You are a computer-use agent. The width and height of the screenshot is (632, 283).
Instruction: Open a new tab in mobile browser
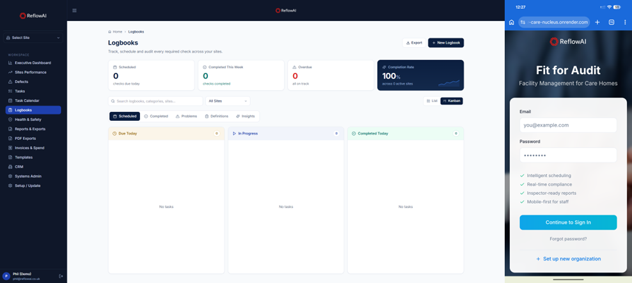[x=597, y=22]
